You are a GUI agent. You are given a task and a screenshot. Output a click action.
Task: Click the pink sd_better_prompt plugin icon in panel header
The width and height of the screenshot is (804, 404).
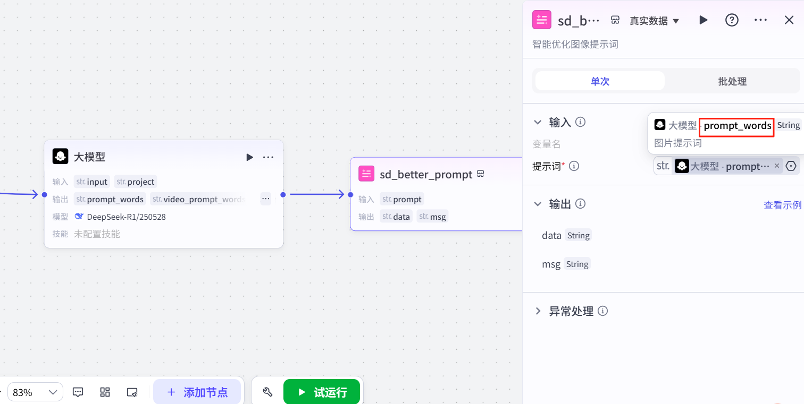pos(542,20)
